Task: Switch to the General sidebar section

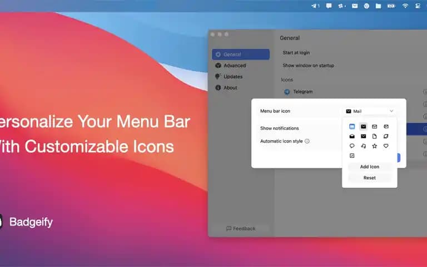Action: (x=241, y=54)
